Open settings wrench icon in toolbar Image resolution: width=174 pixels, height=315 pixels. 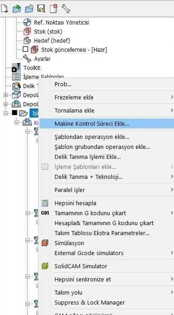[x=66, y=9]
